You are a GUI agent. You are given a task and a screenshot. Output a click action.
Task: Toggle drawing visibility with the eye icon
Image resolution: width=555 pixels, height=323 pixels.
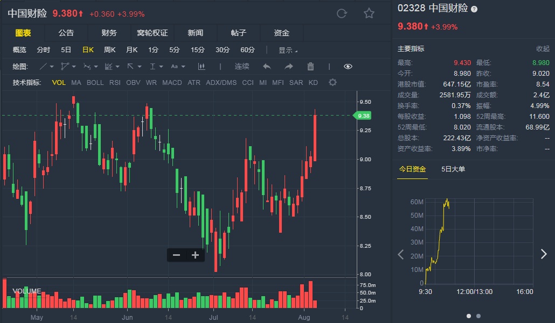point(348,67)
